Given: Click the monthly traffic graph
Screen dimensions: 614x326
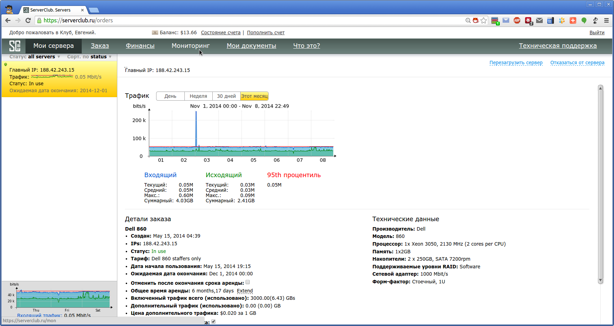Looking at the screenshot, I should click(x=234, y=133).
